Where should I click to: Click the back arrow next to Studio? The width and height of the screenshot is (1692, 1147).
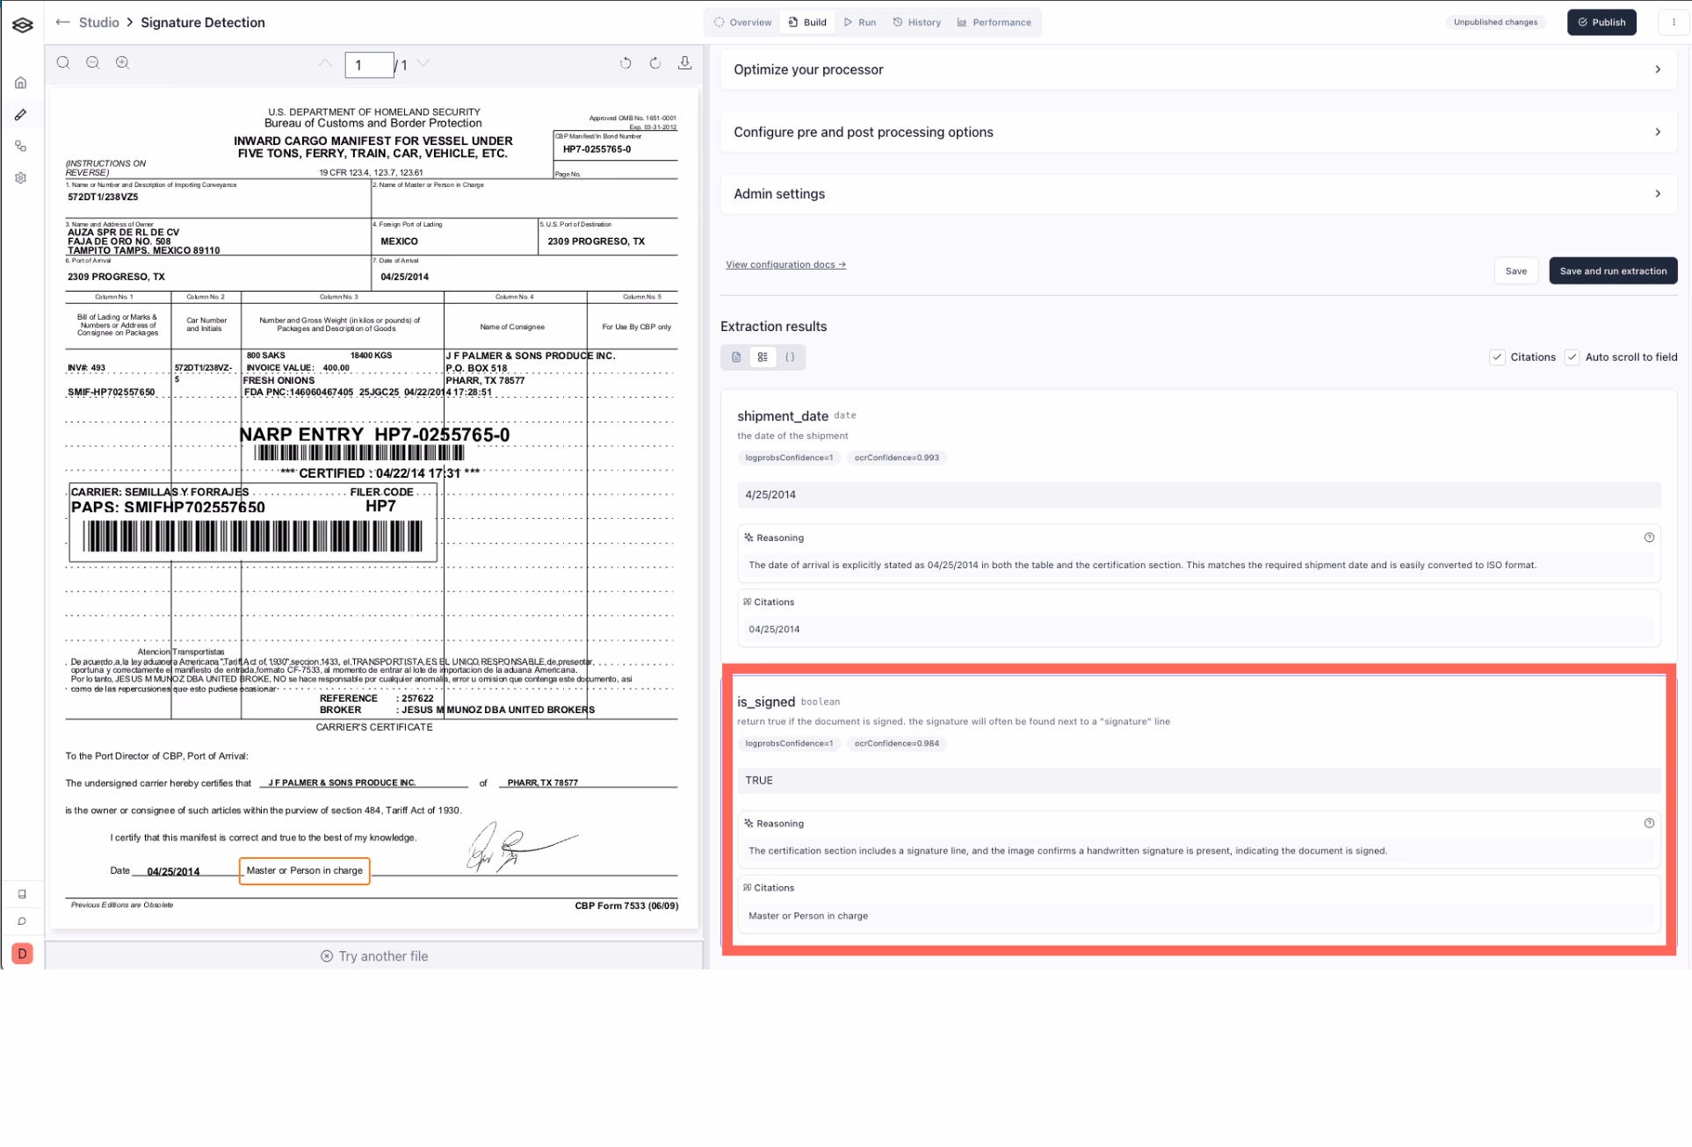pos(62,22)
